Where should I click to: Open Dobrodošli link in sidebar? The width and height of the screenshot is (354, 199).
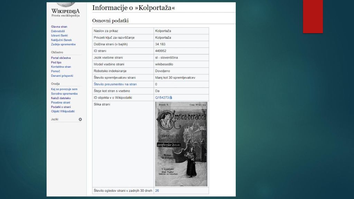coord(58,31)
